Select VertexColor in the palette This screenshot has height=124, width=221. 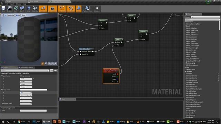190,113
